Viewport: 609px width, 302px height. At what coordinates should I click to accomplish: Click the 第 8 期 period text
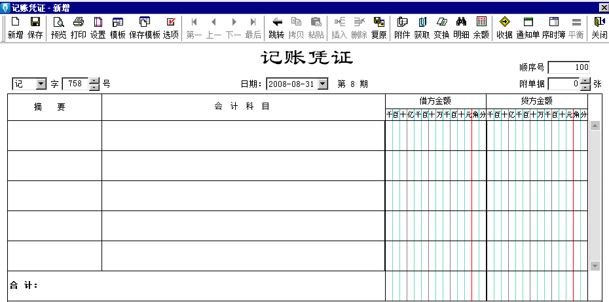pyautogui.click(x=353, y=84)
